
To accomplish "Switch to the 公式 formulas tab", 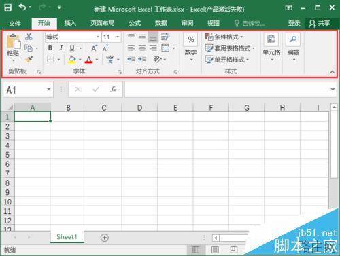I will pyautogui.click(x=135, y=23).
